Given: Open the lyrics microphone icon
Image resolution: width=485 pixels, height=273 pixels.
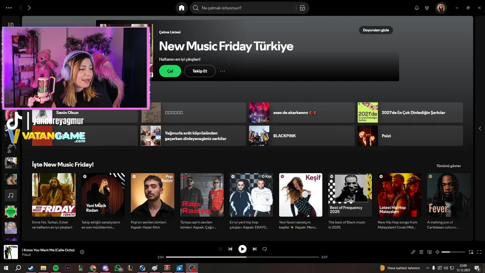Looking at the screenshot, I should pos(413,252).
